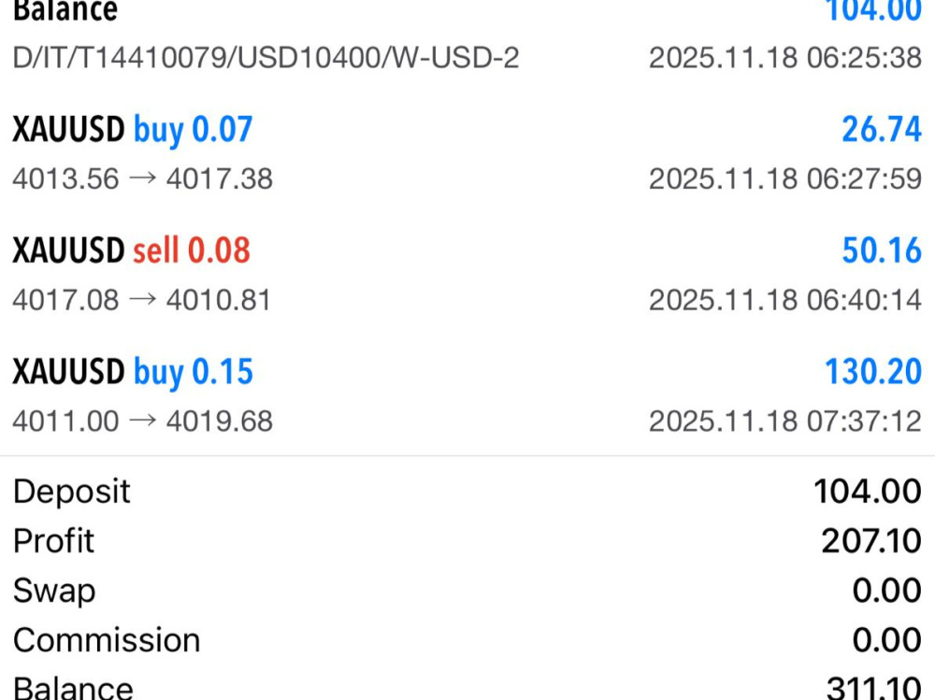Tap the 26.74 profit value
The width and height of the screenshot is (935, 700).
[x=882, y=129]
